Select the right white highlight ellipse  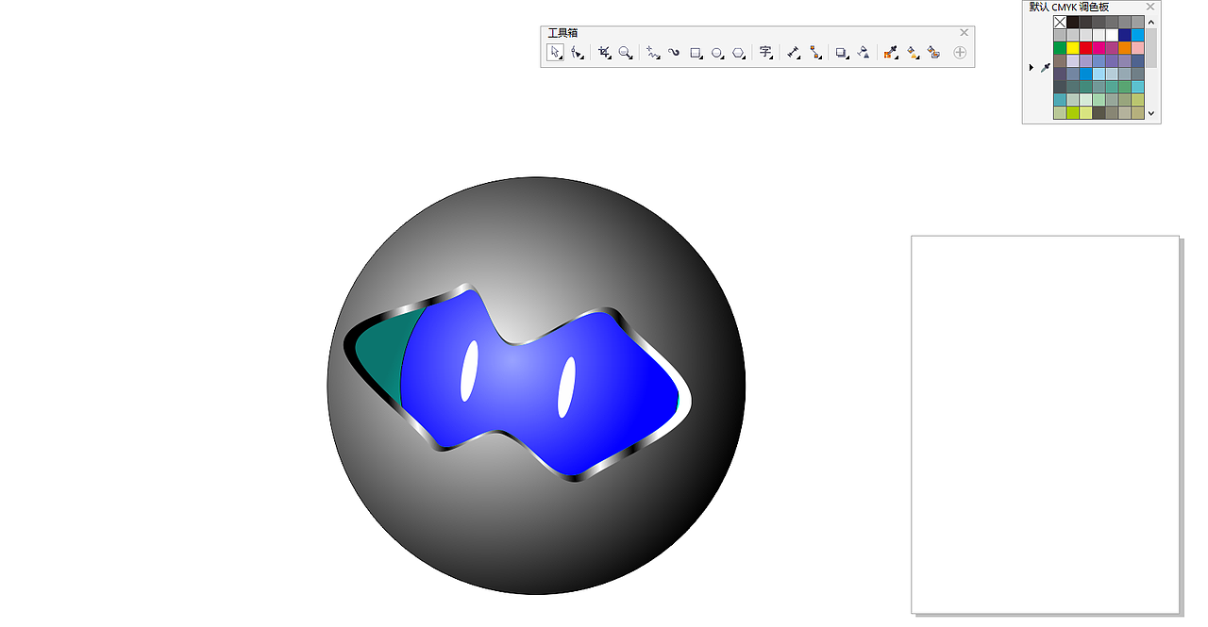(x=566, y=387)
